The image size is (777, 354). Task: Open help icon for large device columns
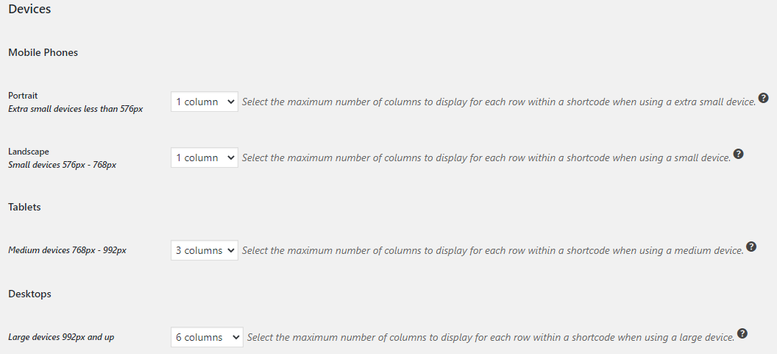[x=742, y=333]
